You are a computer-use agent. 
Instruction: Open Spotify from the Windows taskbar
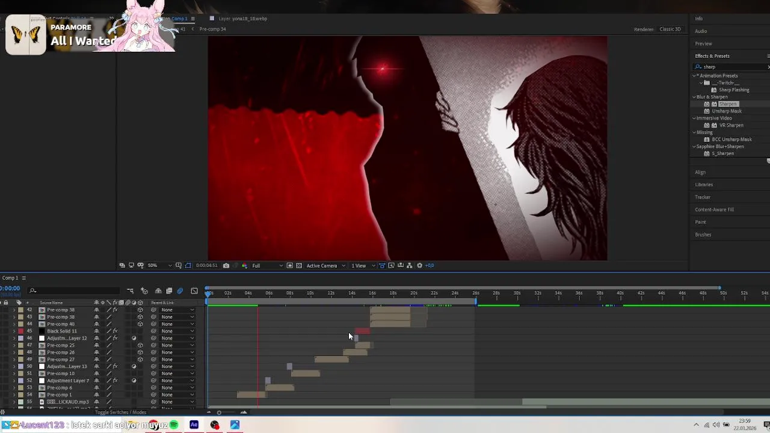coord(174,425)
